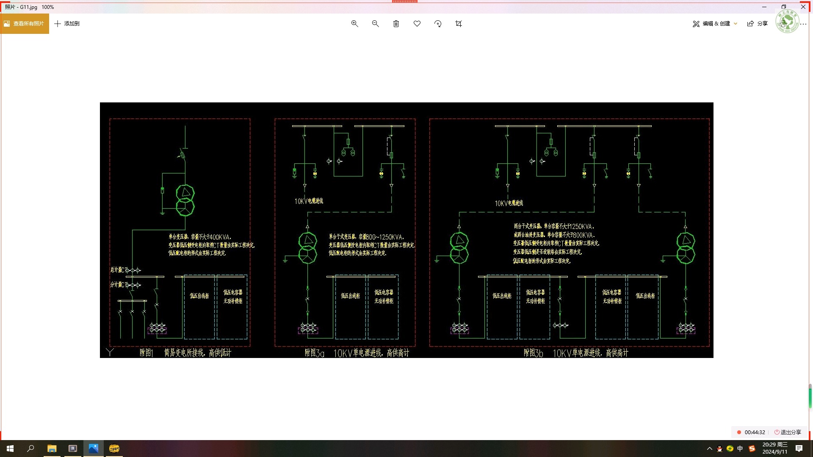Click the electrical diagram image

[406, 230]
